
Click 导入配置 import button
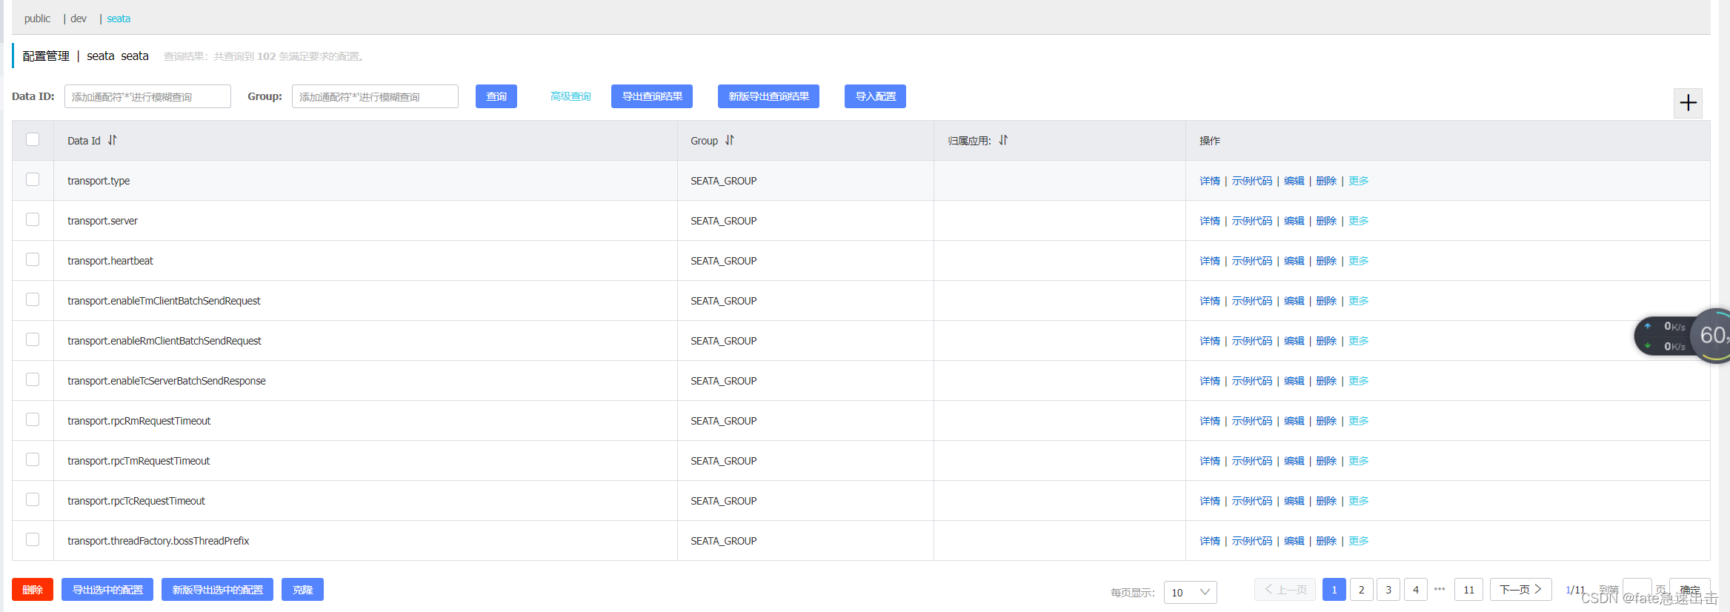point(875,96)
